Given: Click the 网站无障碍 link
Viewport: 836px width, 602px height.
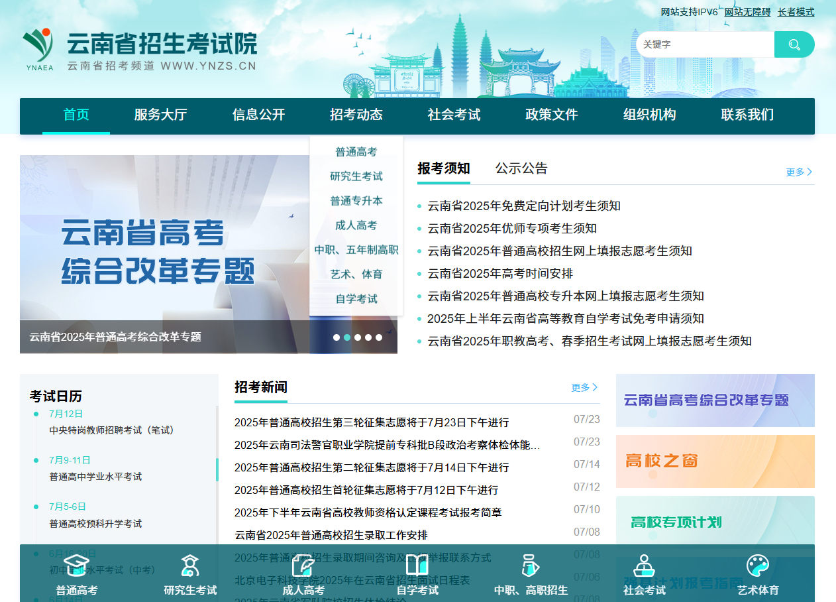Looking at the screenshot, I should [747, 12].
